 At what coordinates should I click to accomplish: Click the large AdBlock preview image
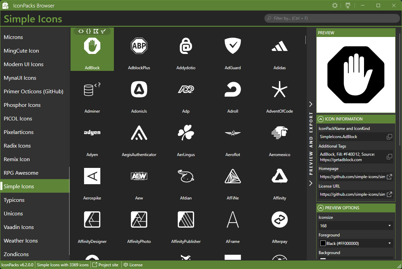356,75
